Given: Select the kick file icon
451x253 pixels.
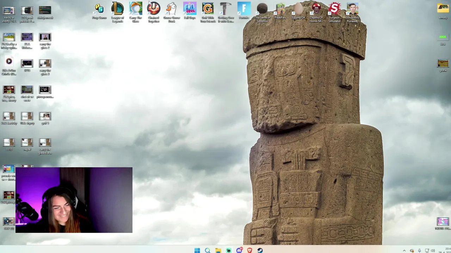Looking at the screenshot, I should [x=443, y=39].
